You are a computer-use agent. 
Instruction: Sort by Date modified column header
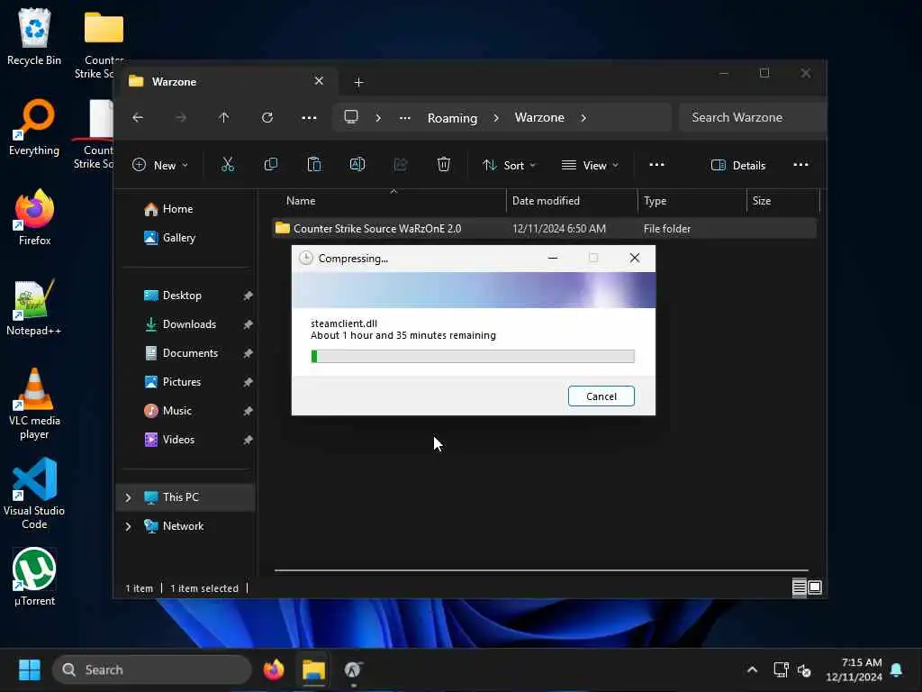pyautogui.click(x=572, y=201)
